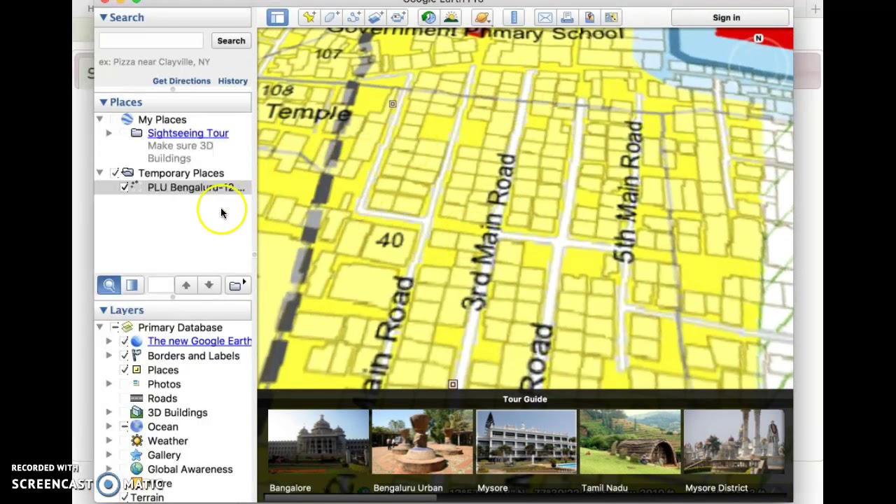
Task: Uncheck The new Google Earth checkbox
Action: (125, 341)
